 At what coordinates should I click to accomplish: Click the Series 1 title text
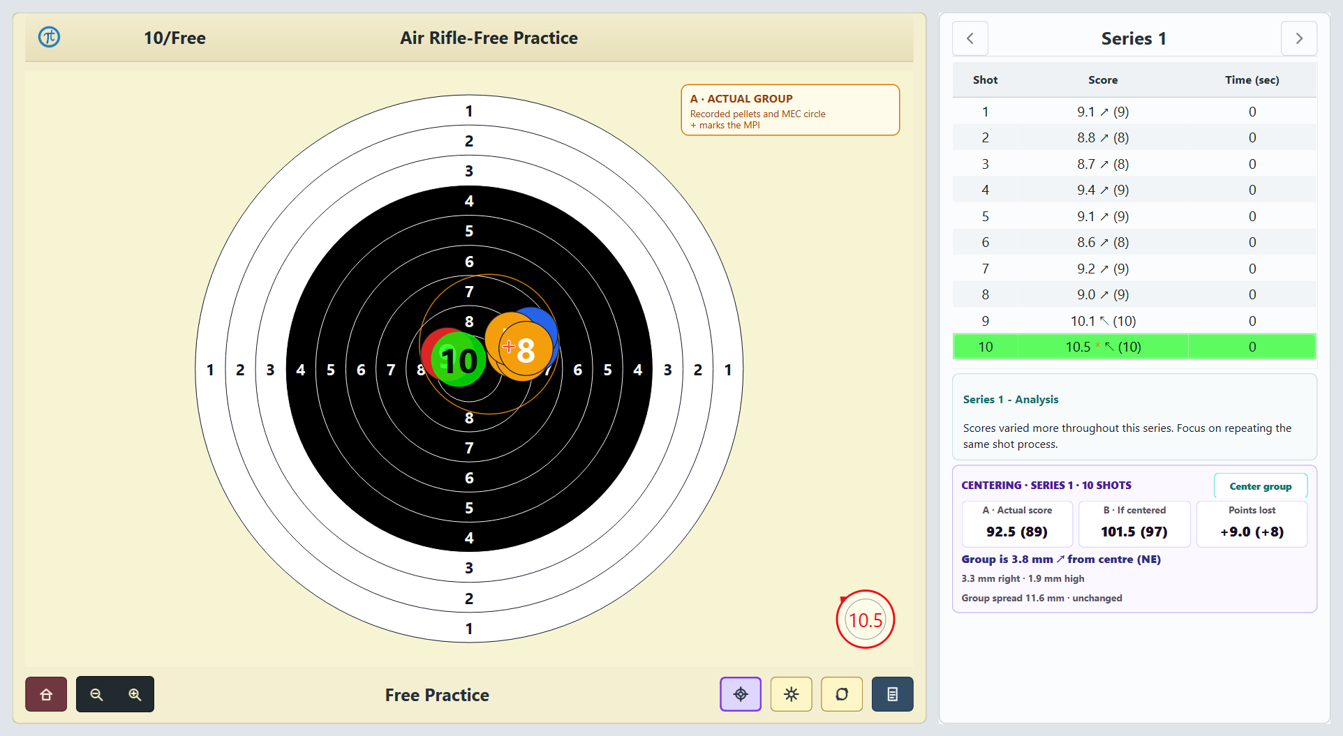tap(1134, 38)
